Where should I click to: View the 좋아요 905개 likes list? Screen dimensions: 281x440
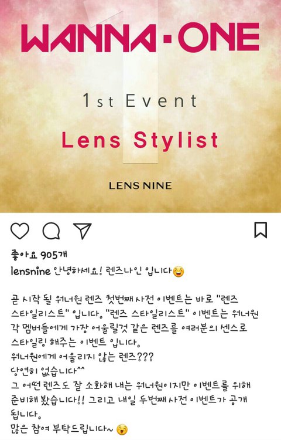click(x=39, y=255)
